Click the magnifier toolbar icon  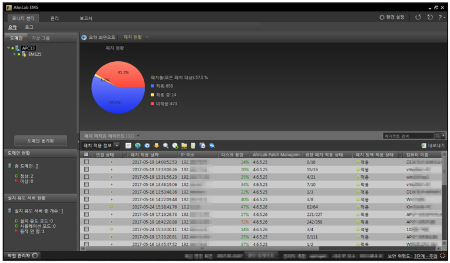click(x=166, y=146)
